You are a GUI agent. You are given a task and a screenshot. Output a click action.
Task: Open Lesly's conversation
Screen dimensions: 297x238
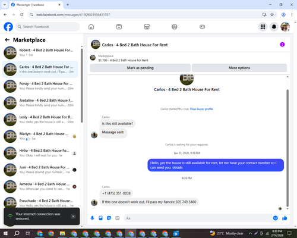(x=40, y=120)
